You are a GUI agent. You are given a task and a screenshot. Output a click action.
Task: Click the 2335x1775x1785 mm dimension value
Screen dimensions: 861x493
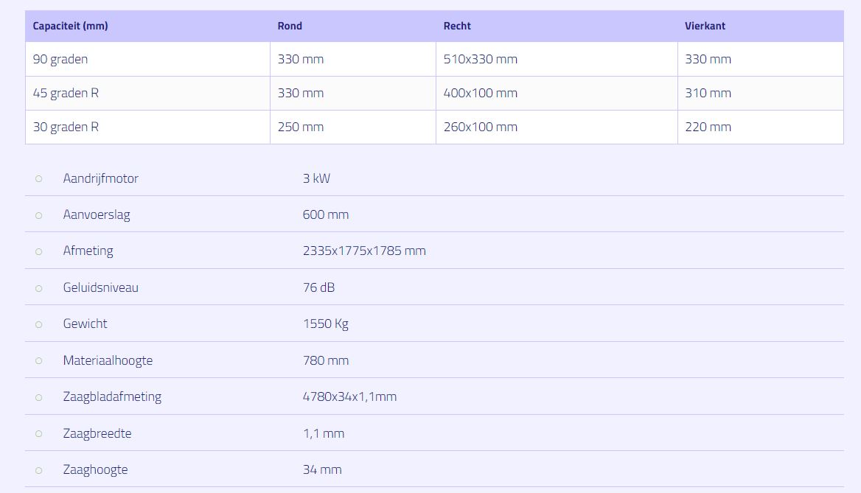[364, 251]
